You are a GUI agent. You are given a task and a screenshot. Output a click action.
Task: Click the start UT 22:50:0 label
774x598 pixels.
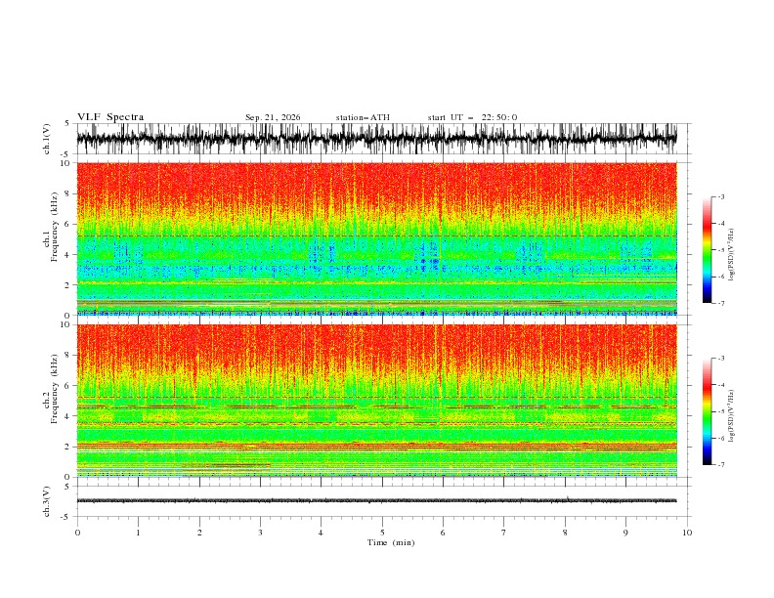tap(472, 117)
